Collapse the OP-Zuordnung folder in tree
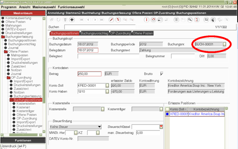The width and height of the screenshot is (238, 149). [x=9, y=78]
